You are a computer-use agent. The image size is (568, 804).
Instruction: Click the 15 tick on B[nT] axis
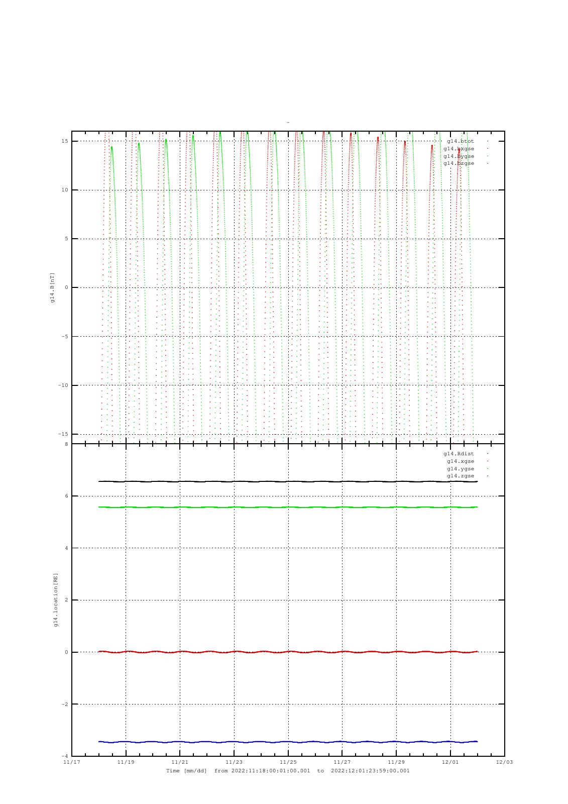pos(65,141)
